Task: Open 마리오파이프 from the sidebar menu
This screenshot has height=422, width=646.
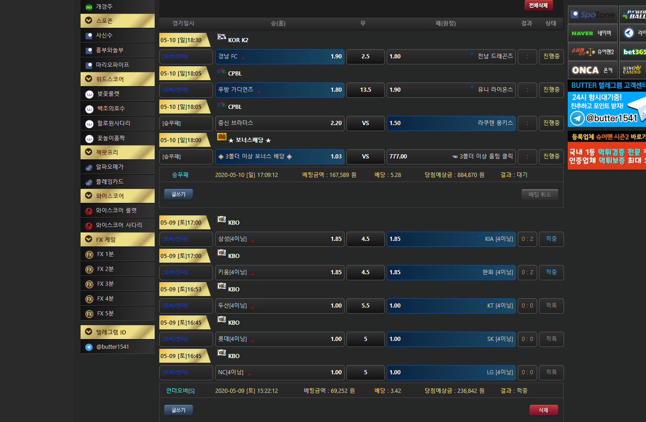Action: tap(113, 65)
